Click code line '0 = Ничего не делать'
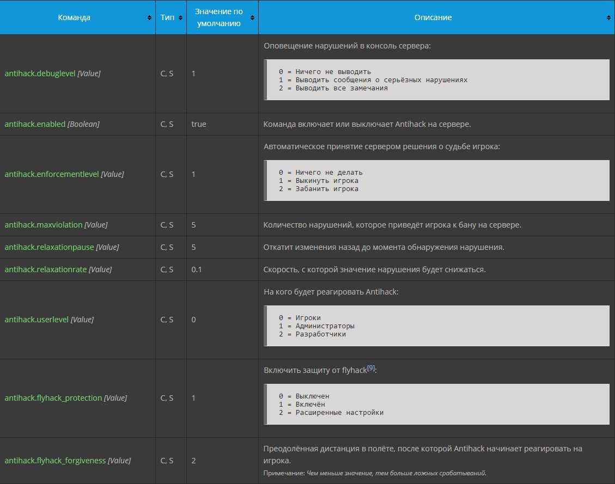 [320, 173]
